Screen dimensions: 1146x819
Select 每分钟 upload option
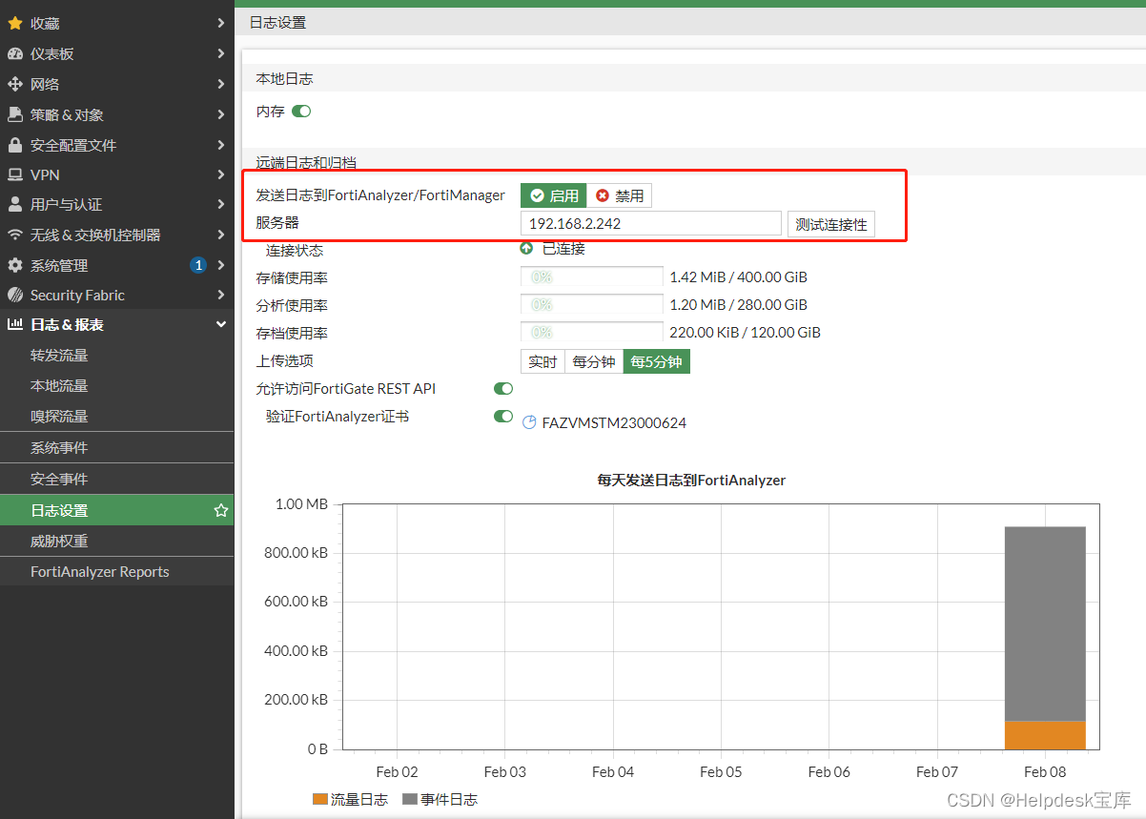click(x=594, y=362)
